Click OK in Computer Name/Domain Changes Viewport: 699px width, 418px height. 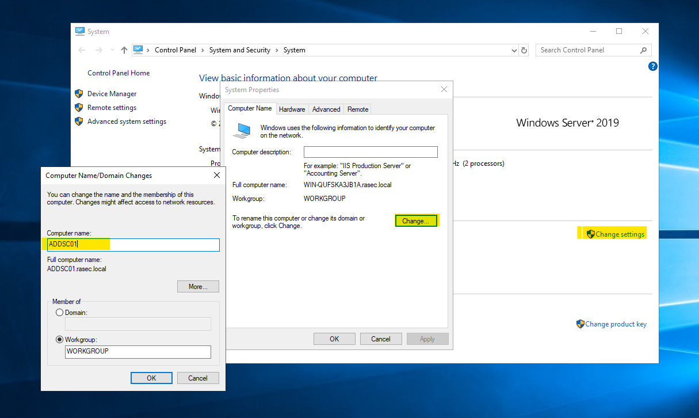(x=151, y=378)
